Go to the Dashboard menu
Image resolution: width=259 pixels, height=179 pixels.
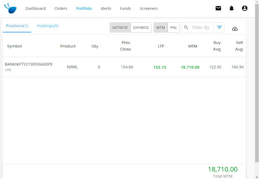pyautogui.click(x=36, y=9)
